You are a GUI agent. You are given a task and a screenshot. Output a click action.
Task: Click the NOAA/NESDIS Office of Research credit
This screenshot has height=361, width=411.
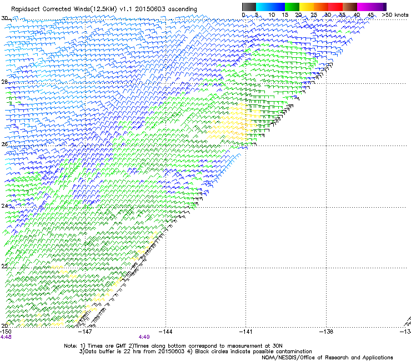pyautogui.click(x=327, y=358)
